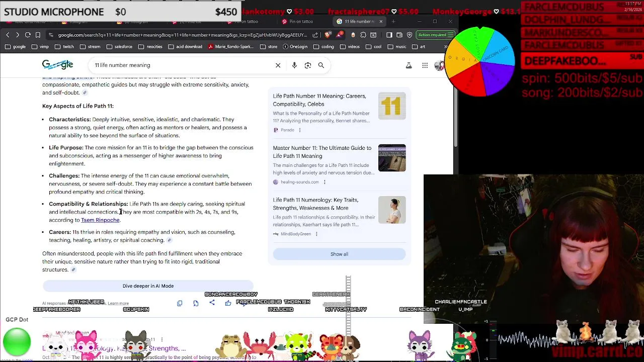Open the healing-sounds article thumbnail
Screen dimensions: 644x362
pyautogui.click(x=392, y=158)
